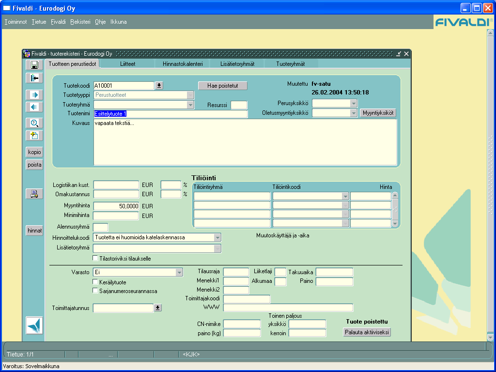Go to next record with right arrow icon

point(34,95)
